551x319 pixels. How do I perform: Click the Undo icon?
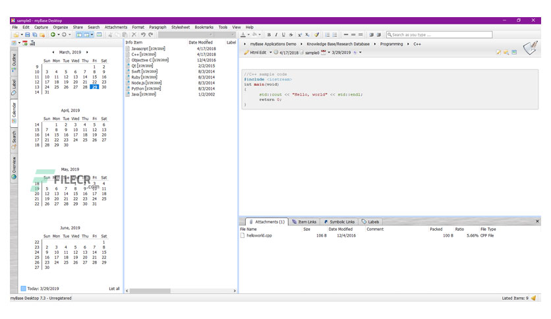coord(143,34)
